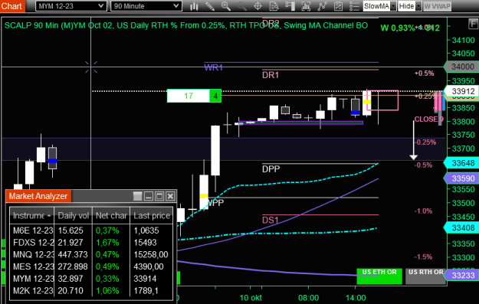Click the cyan 33408 price marker
The height and width of the screenshot is (304, 479).
[x=462, y=227]
